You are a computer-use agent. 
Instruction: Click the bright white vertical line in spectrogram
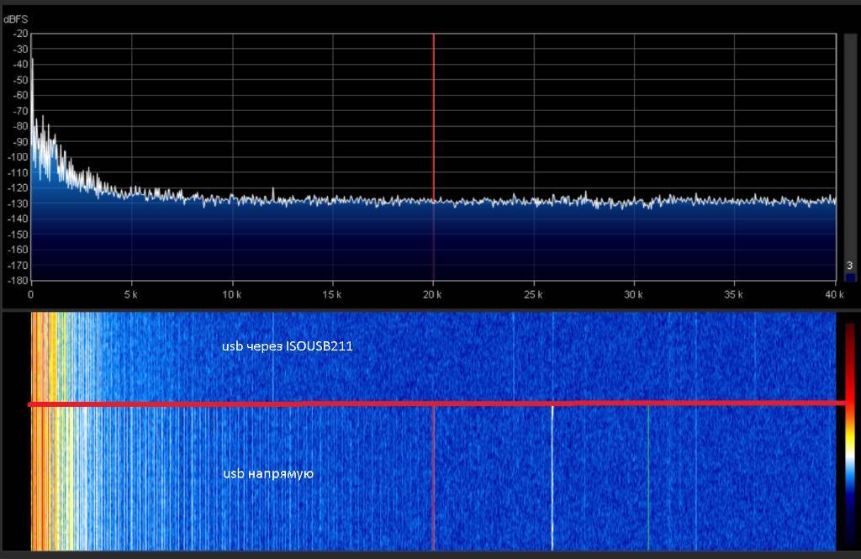(552, 475)
